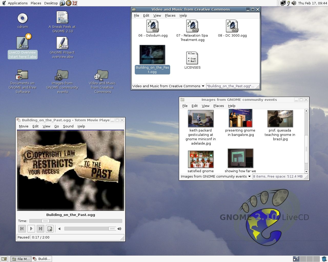Open the GNOME foot Applications menu icon
328x262 pixels.
(x=4, y=3)
